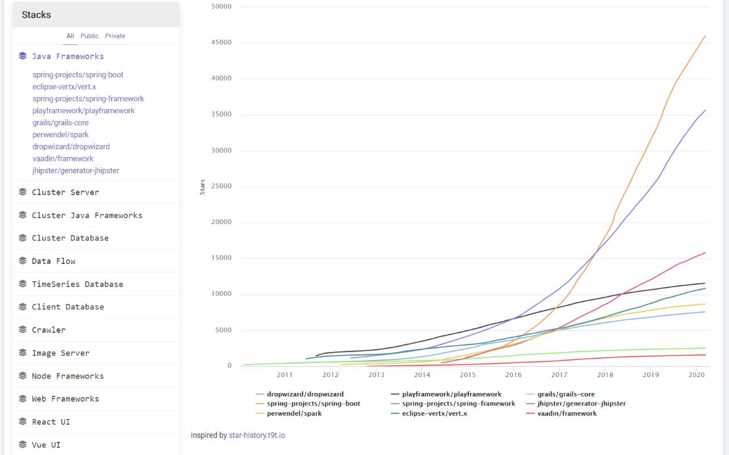This screenshot has width=729, height=455.
Task: Click the stack icon beside Java Frameworks
Action: [x=23, y=56]
